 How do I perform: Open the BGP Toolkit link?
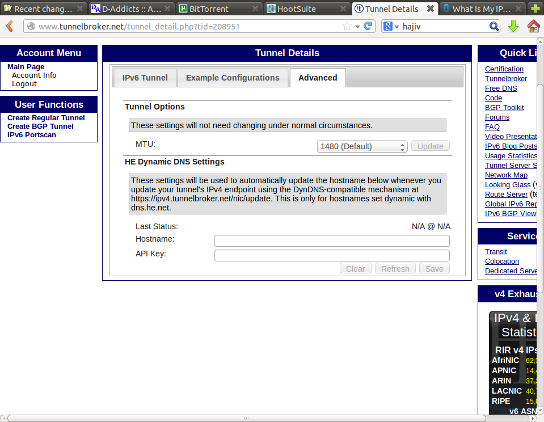504,108
